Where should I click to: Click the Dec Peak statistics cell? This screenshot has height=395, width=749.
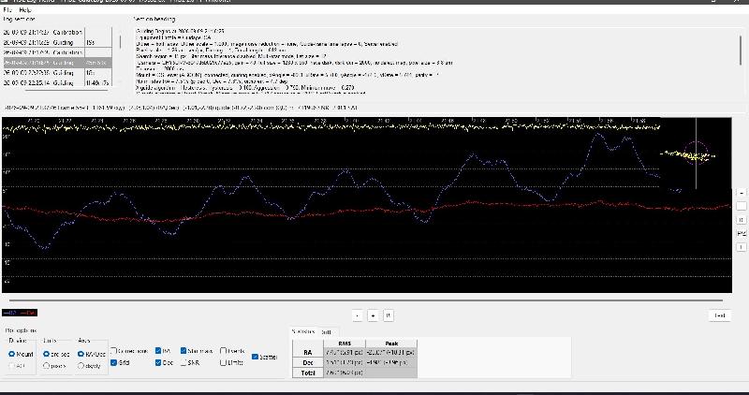point(391,362)
